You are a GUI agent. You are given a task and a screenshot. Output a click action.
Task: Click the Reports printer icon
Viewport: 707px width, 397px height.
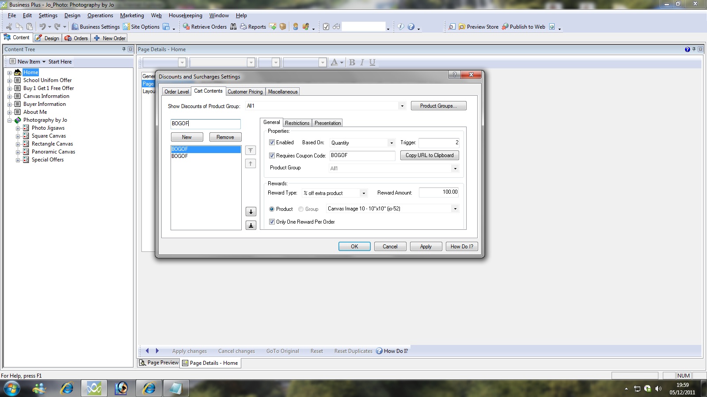pyautogui.click(x=243, y=26)
